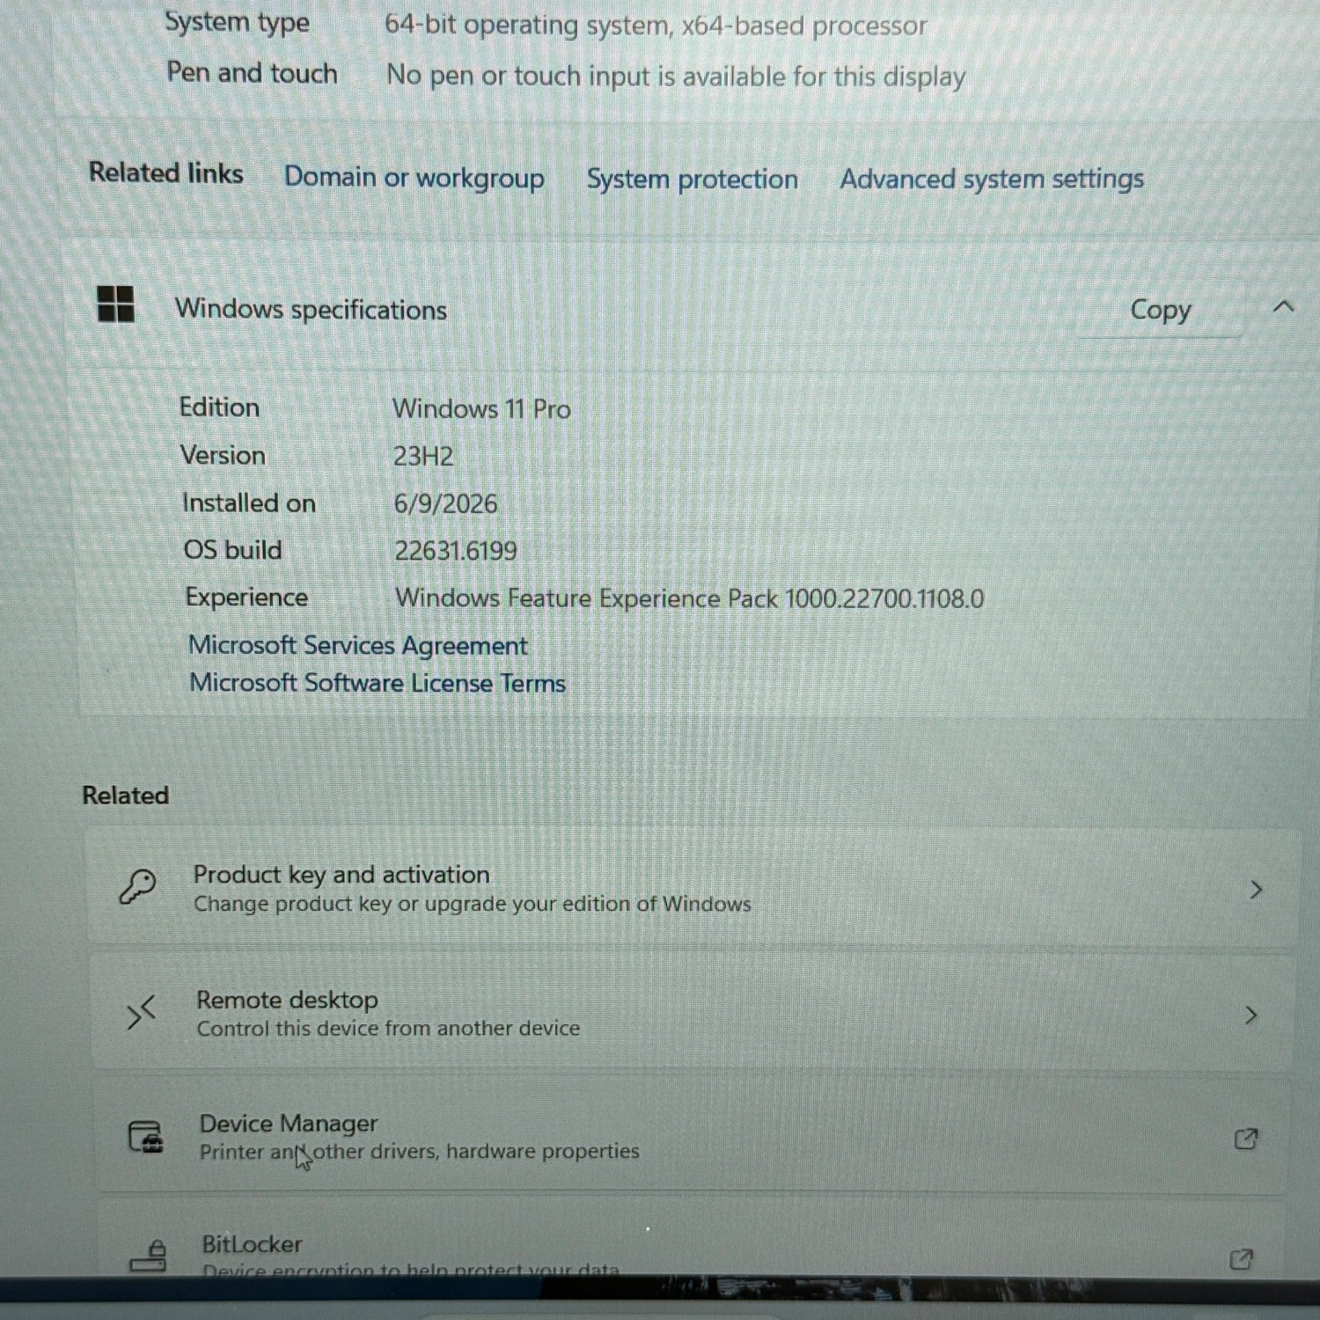Image resolution: width=1320 pixels, height=1320 pixels.
Task: Open Device Manager via its external-link icon
Action: pos(1246,1139)
